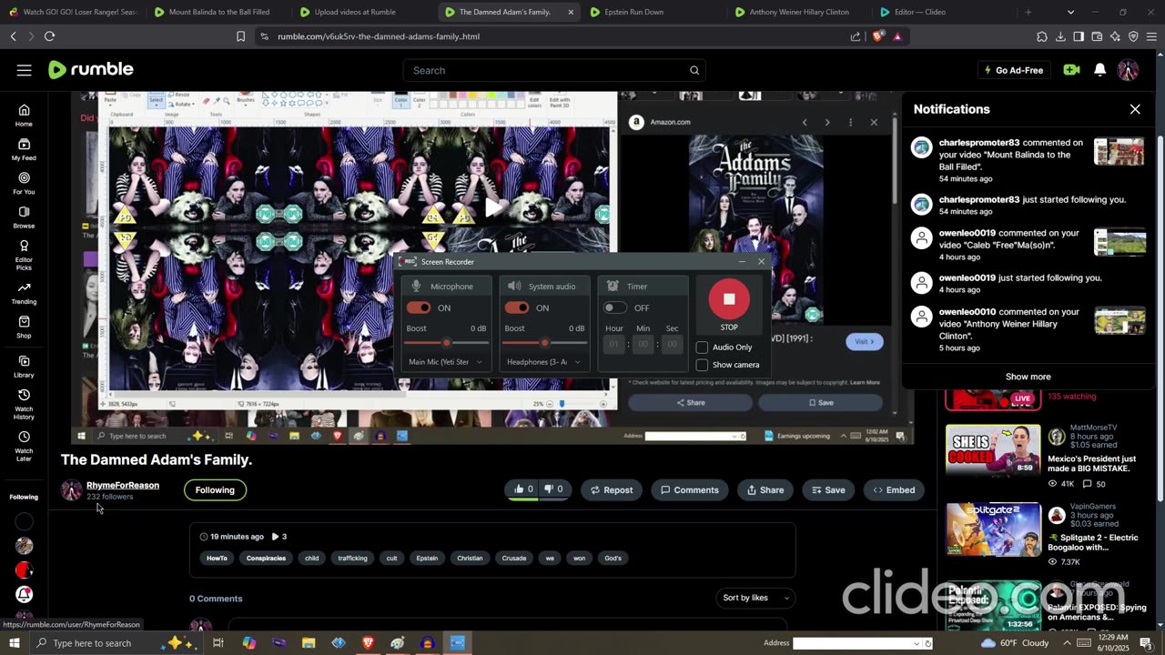Image resolution: width=1165 pixels, height=655 pixels.
Task: Open Watch History in the sidebar
Action: point(24,404)
